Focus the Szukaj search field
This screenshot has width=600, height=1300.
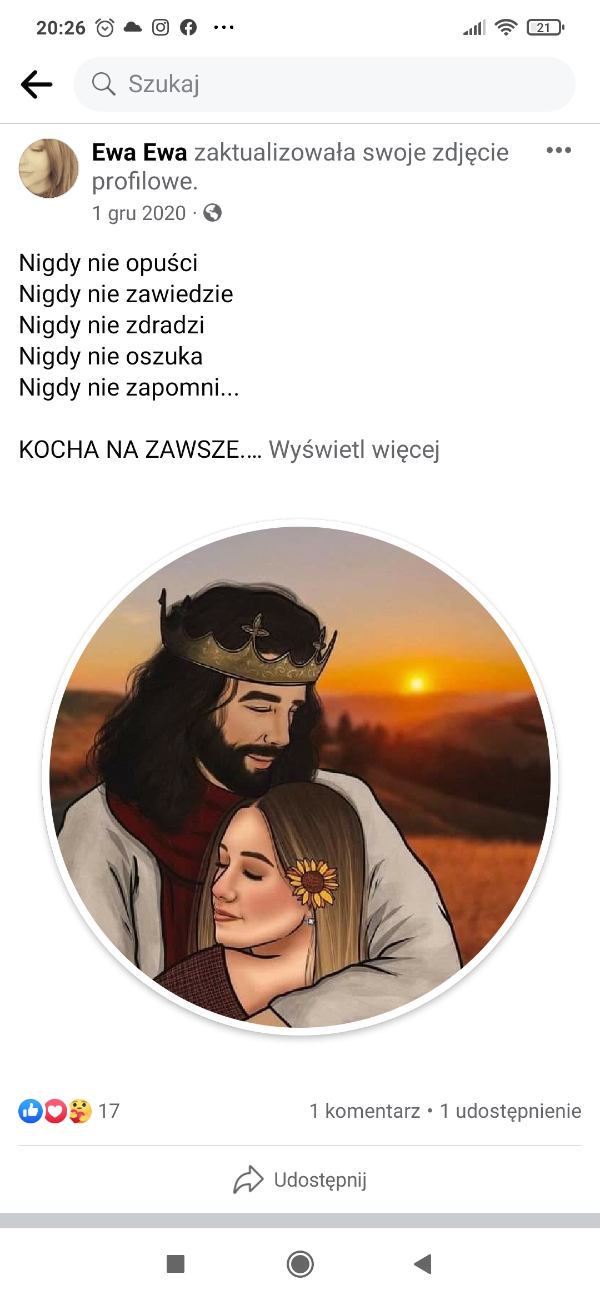pyautogui.click(x=324, y=84)
